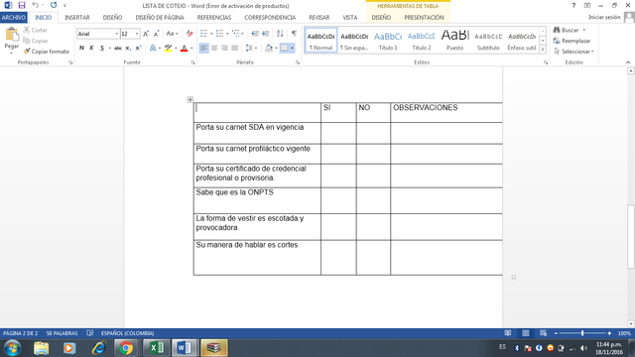The image size is (635, 357).
Task: Open the Seleccionar dropdown
Action: (573, 52)
